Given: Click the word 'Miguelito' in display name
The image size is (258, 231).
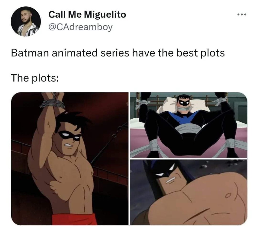Looking at the screenshot, I should [x=105, y=14].
